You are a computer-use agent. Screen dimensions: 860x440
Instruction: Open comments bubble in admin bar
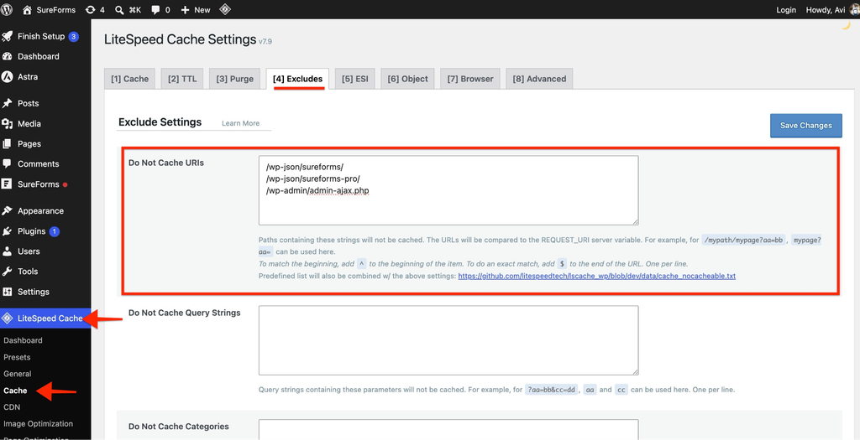160,9
